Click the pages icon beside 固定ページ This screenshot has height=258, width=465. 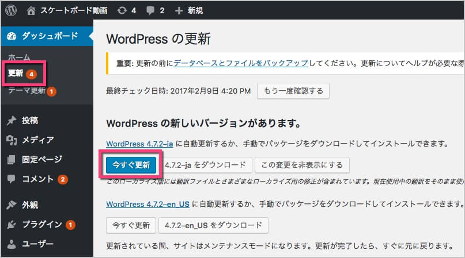12,160
